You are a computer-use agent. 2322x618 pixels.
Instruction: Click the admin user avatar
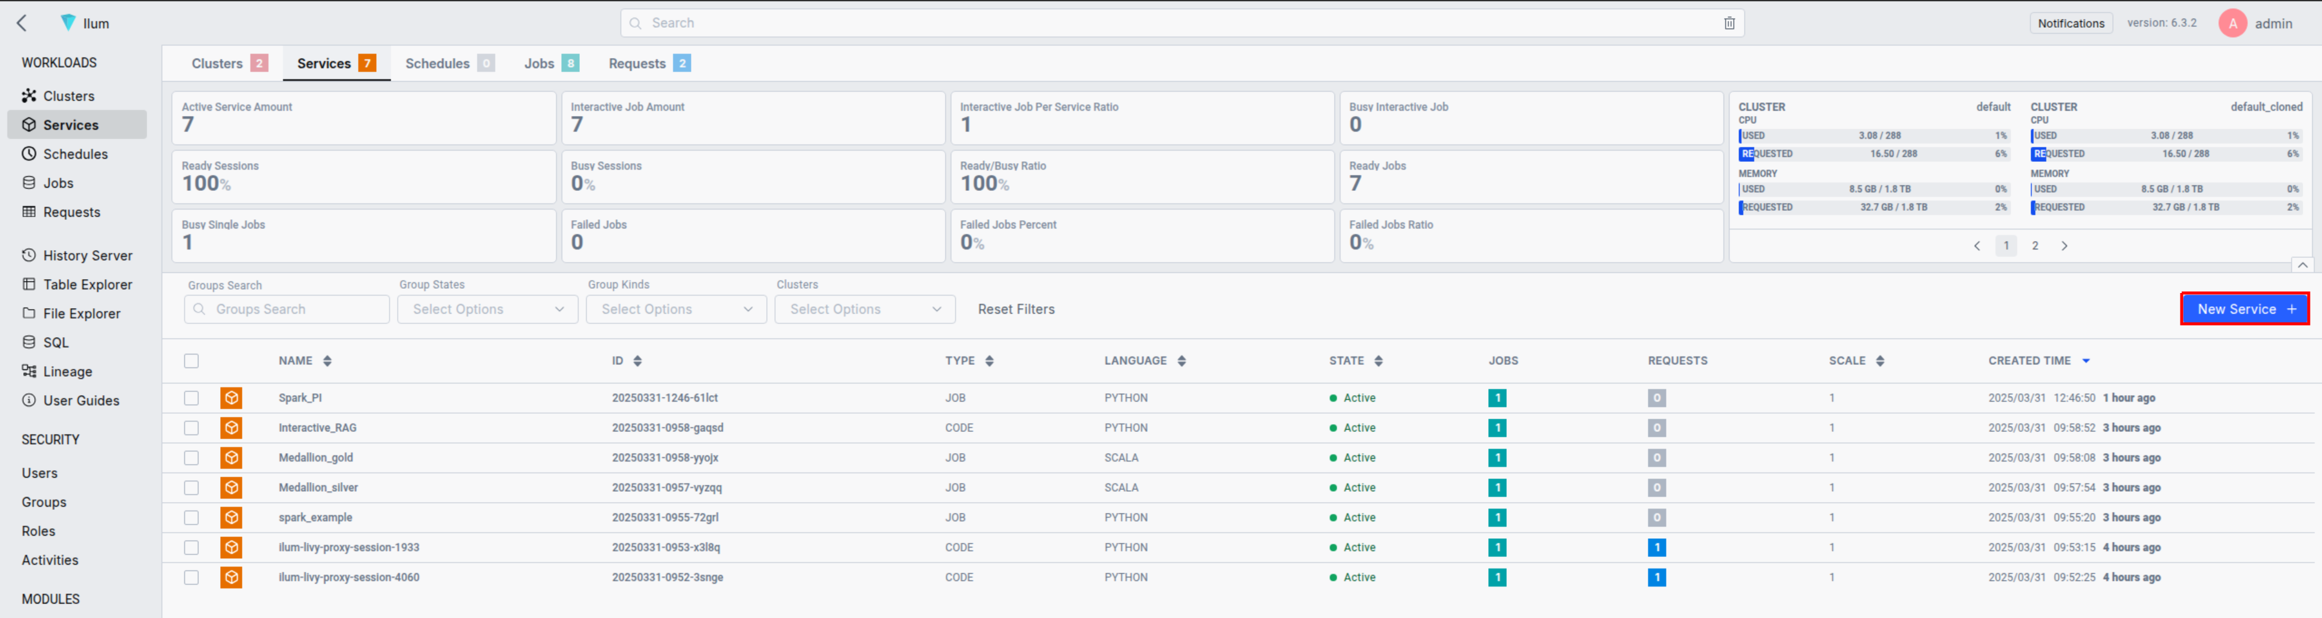coord(2232,24)
